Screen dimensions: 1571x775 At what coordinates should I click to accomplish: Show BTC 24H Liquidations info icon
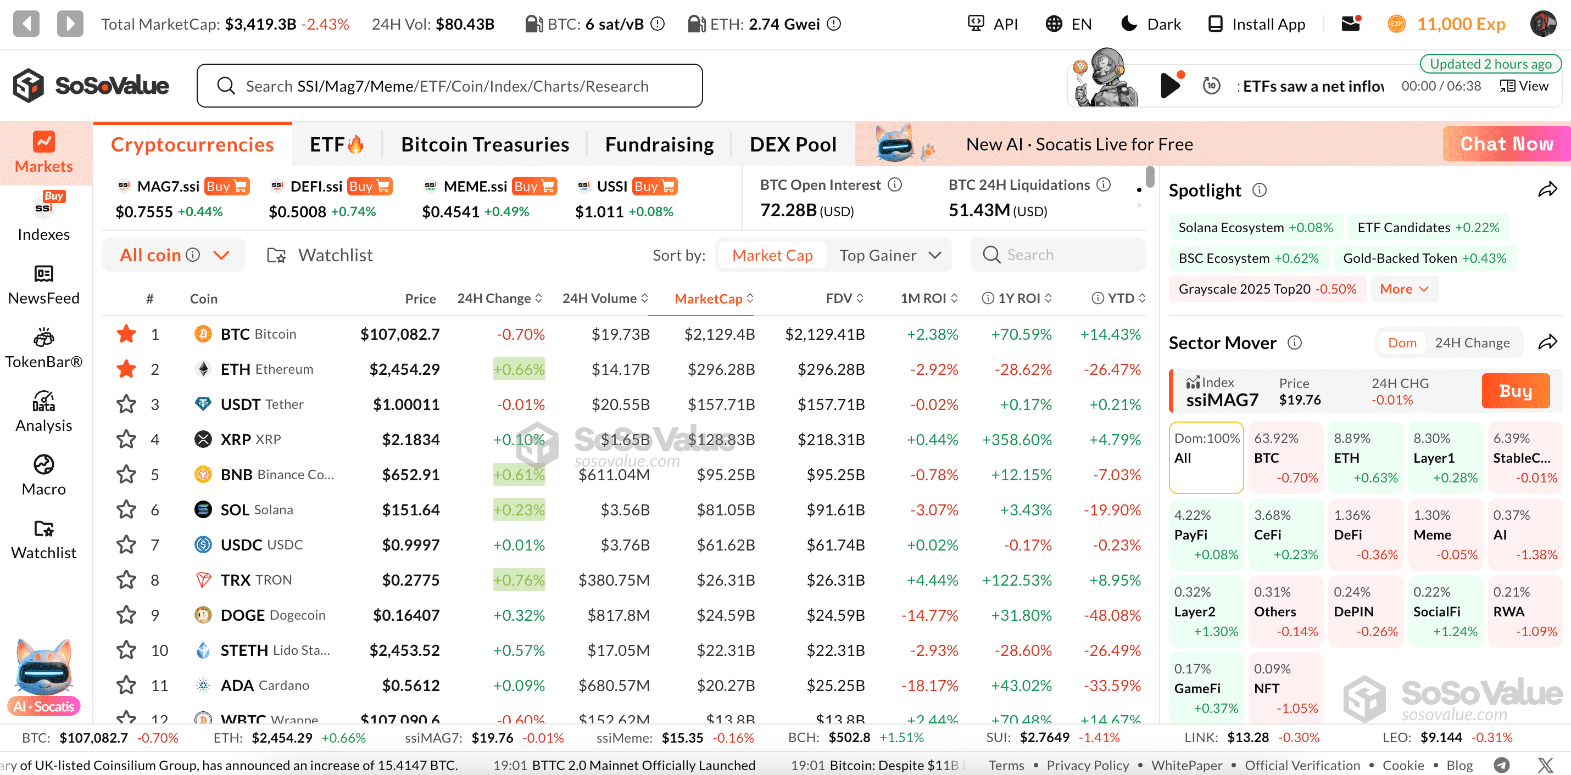click(1104, 184)
